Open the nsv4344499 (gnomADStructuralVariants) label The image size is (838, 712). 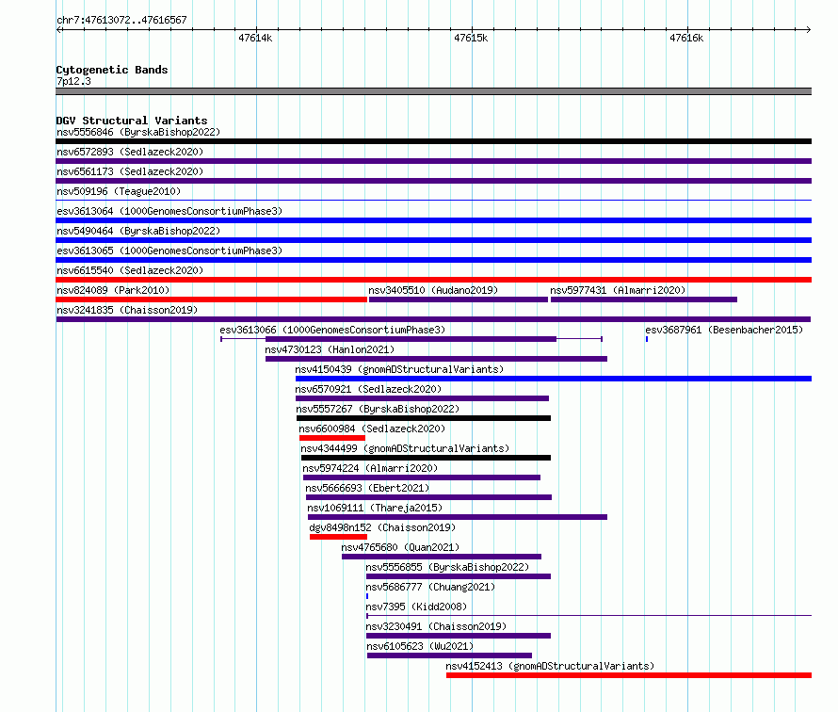click(405, 448)
